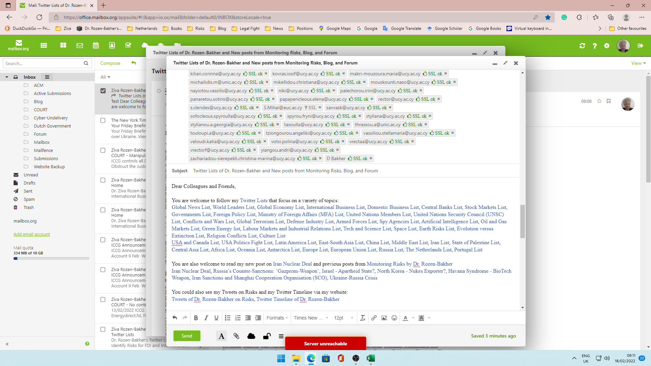Click the reply arrow next to Compose

pos(134,63)
